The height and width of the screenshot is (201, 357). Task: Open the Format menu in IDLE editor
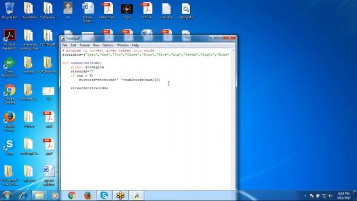(84, 45)
